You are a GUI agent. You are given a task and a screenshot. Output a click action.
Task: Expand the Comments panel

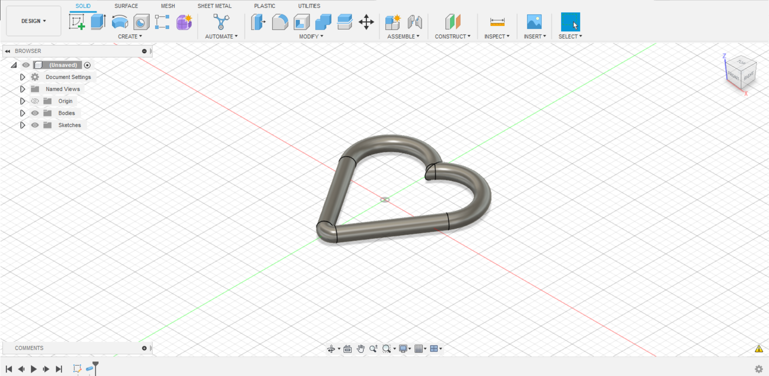(x=144, y=348)
